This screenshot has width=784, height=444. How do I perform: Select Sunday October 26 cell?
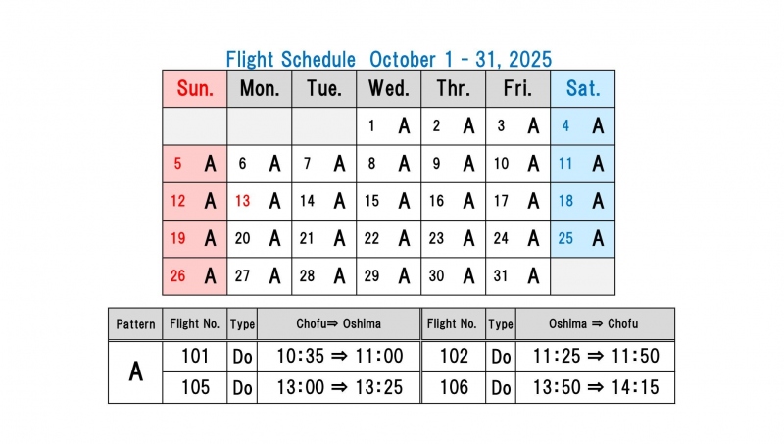point(194,276)
